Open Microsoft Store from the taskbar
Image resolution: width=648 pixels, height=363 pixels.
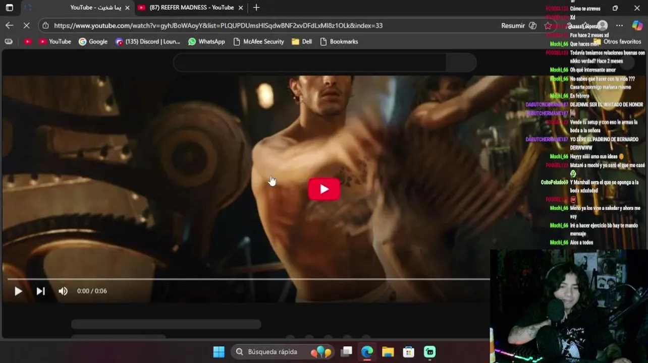point(408,352)
